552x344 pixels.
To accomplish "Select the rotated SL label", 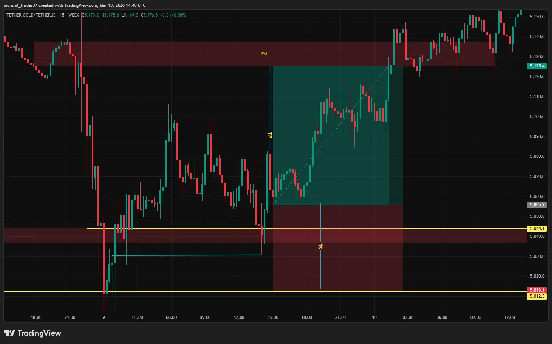I will click(x=320, y=246).
